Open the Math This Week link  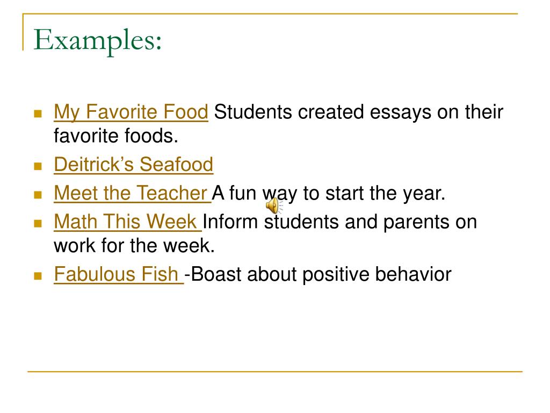pyautogui.click(x=128, y=222)
